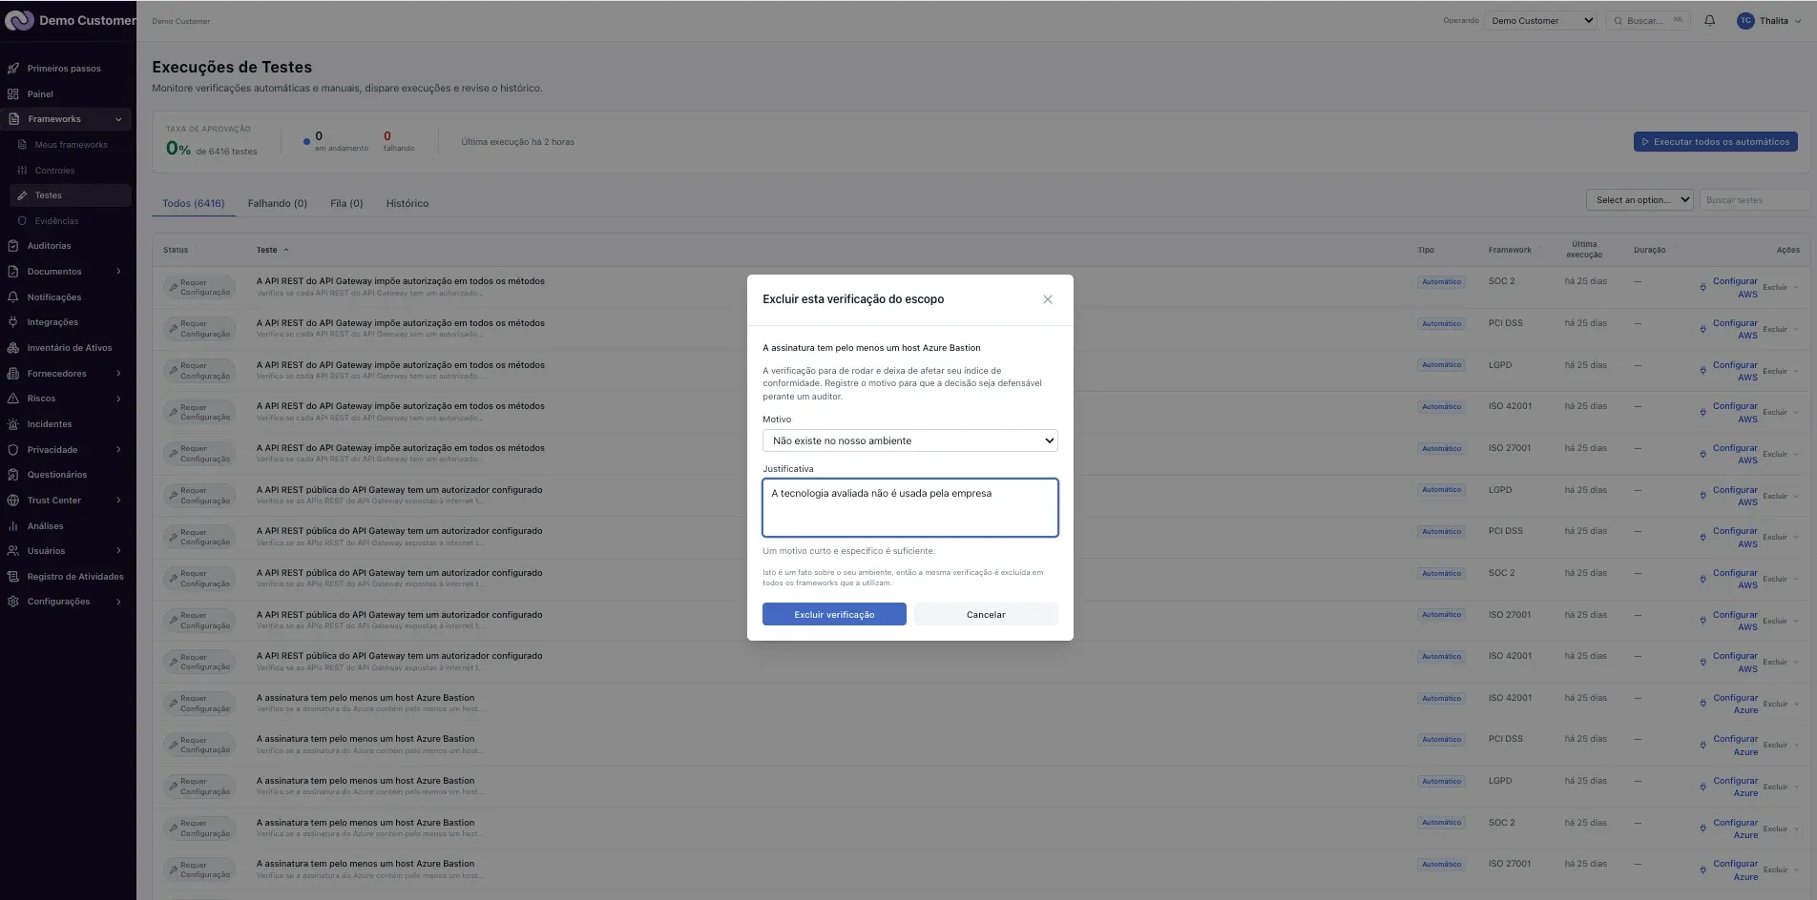Click the Controles icon in sidebar
The height and width of the screenshot is (900, 1817).
pyautogui.click(x=22, y=171)
